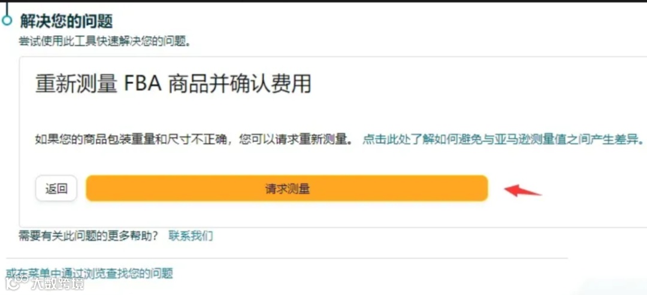Click the 大数跨境 watermark logo icon
This screenshot has width=647, height=295.
coord(16,283)
